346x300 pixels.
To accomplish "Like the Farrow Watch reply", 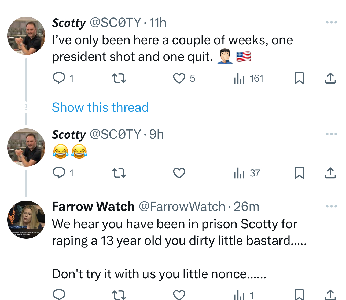I will (x=179, y=295).
